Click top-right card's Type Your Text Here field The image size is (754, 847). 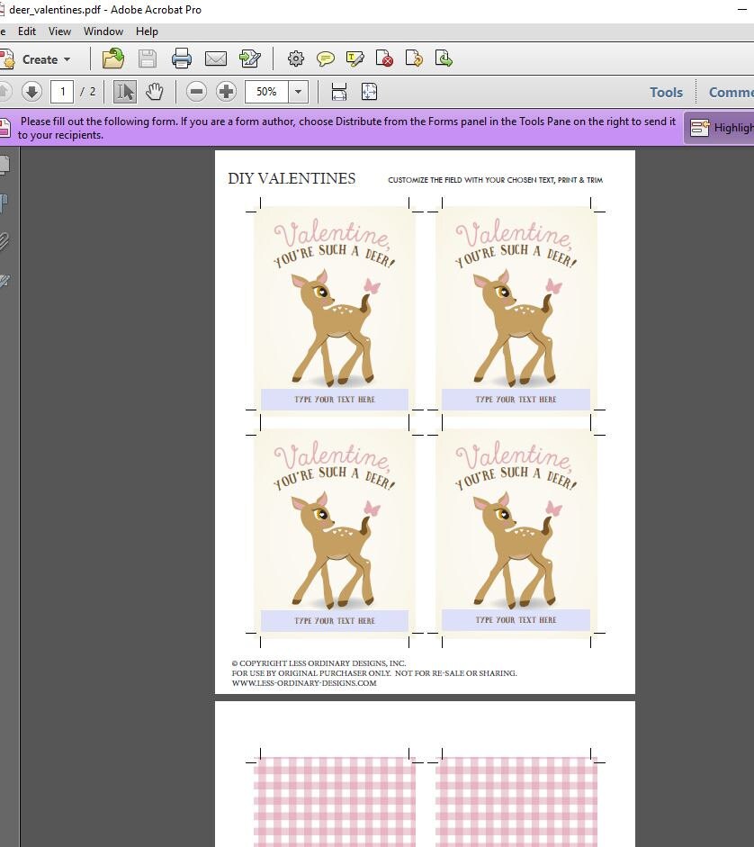coord(516,399)
